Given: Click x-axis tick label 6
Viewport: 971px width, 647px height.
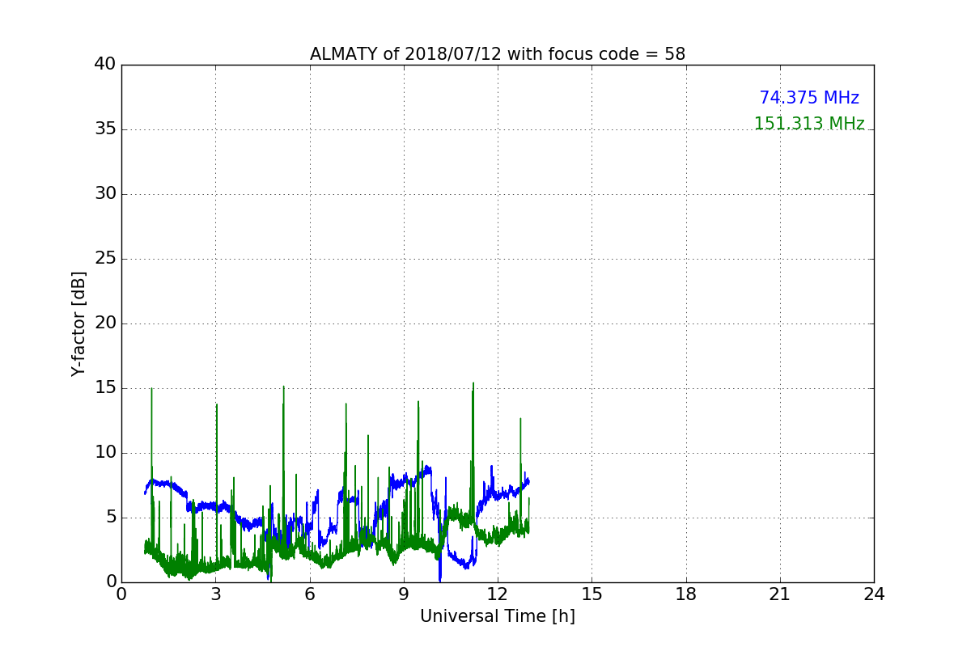Looking at the screenshot, I should (309, 594).
